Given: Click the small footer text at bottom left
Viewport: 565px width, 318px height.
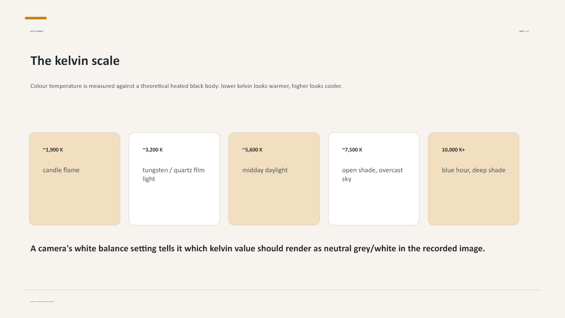Looking at the screenshot, I should [42, 302].
